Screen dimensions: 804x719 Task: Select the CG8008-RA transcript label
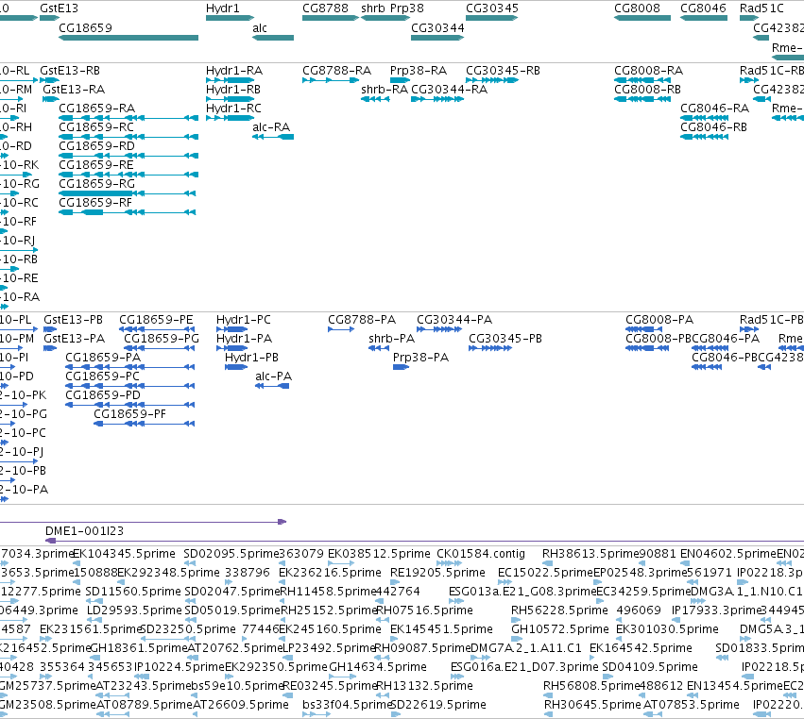pos(649,70)
